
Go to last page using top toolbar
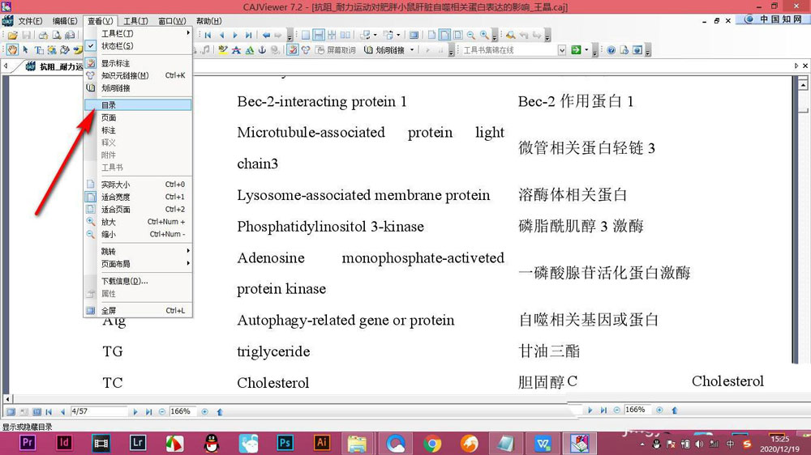pos(248,35)
